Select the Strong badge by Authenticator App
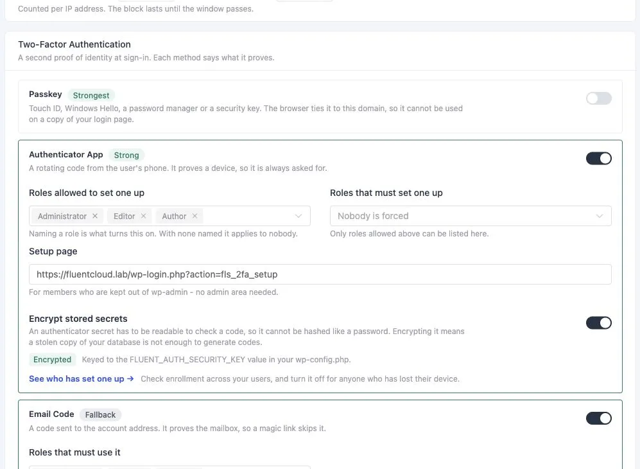Viewport: 640px width, 469px height. pos(126,155)
